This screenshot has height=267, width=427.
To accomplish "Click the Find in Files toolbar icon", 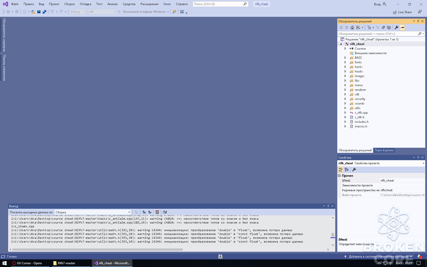I will [174, 12].
